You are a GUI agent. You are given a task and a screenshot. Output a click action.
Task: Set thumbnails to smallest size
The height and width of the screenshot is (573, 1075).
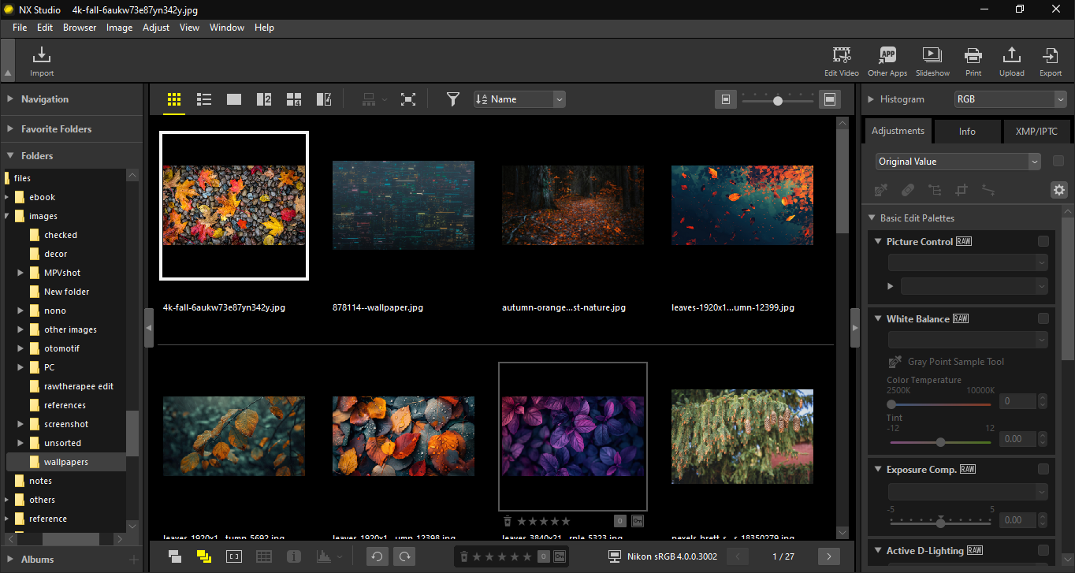pos(726,99)
